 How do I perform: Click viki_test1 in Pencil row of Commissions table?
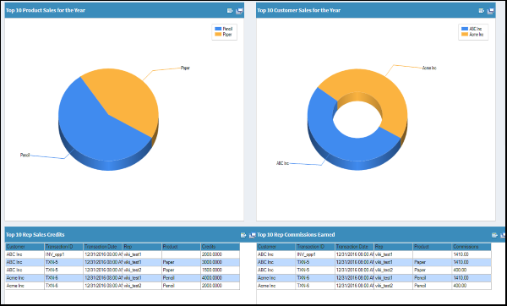point(393,278)
